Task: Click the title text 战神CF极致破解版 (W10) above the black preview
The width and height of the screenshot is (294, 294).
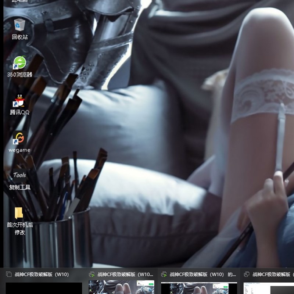Action: point(42,274)
